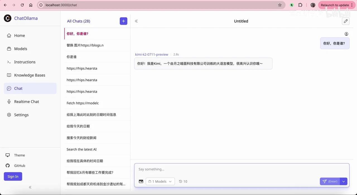Open Settings from the sidebar

tap(30, 115)
